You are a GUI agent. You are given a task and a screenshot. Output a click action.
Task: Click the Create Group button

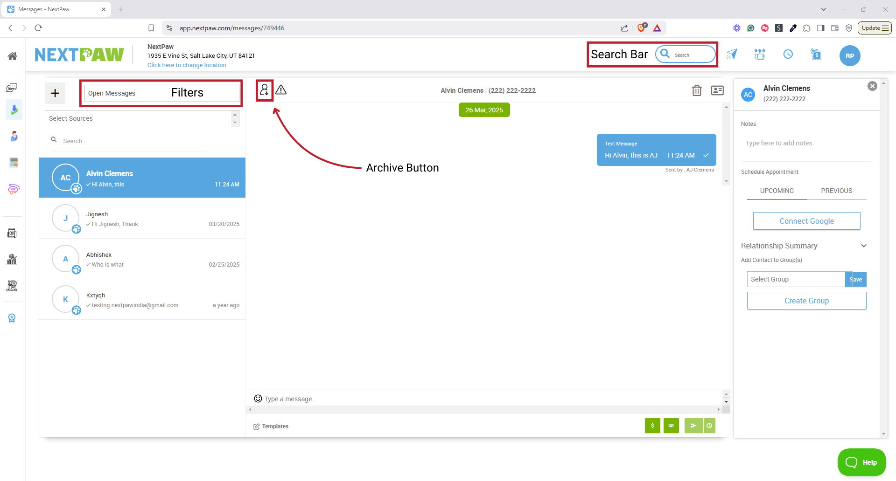807,301
